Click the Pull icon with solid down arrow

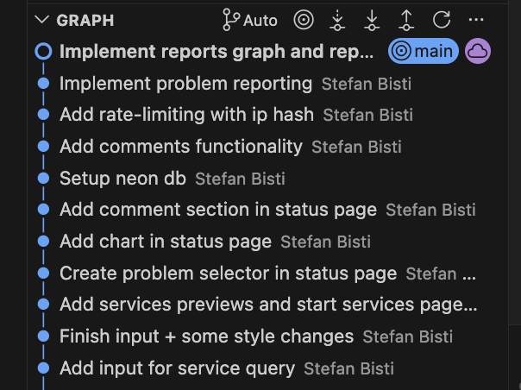(x=372, y=20)
